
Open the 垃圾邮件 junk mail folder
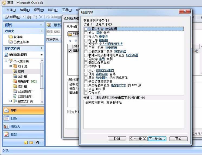(24, 81)
